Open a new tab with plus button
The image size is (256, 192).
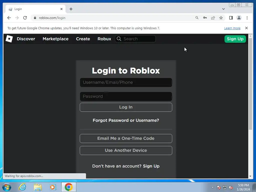pyautogui.click(x=71, y=9)
